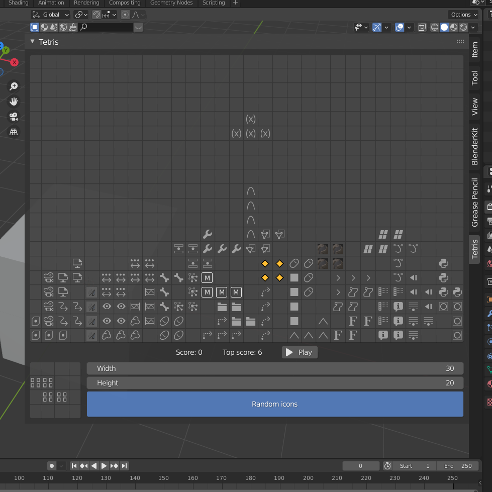Jump to the timeline end frame
This screenshot has height=492, width=492.
click(x=124, y=466)
